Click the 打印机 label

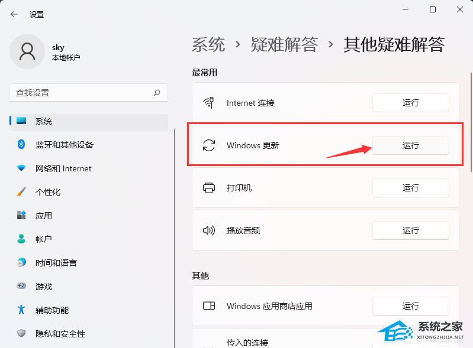point(239,188)
